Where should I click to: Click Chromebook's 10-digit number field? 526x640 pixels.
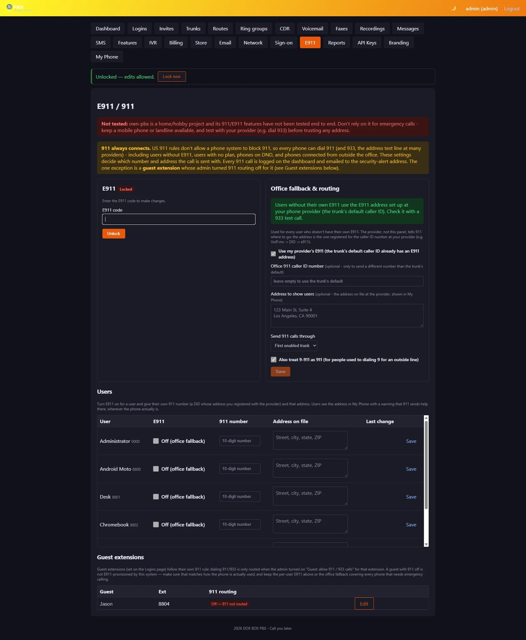(240, 524)
